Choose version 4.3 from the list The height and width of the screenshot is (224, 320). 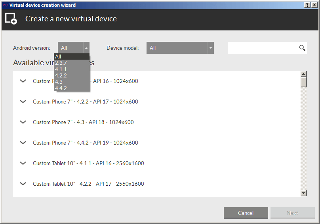click(x=71, y=82)
